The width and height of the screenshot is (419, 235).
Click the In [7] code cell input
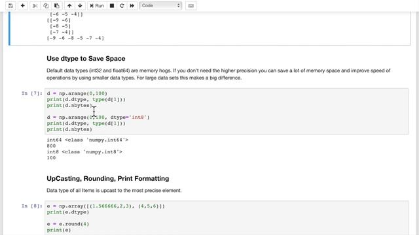tap(227, 112)
